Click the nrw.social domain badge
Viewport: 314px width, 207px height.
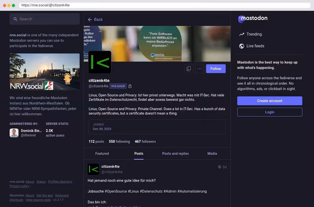point(118,86)
